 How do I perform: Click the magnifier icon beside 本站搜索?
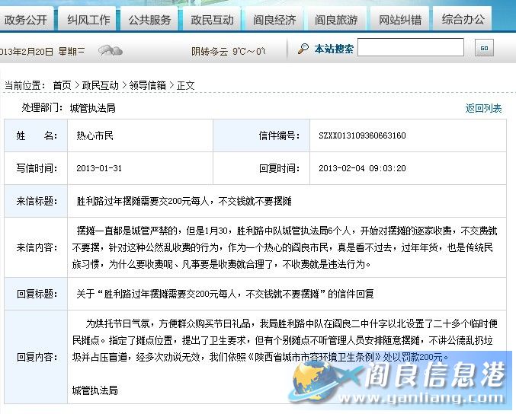point(303,49)
